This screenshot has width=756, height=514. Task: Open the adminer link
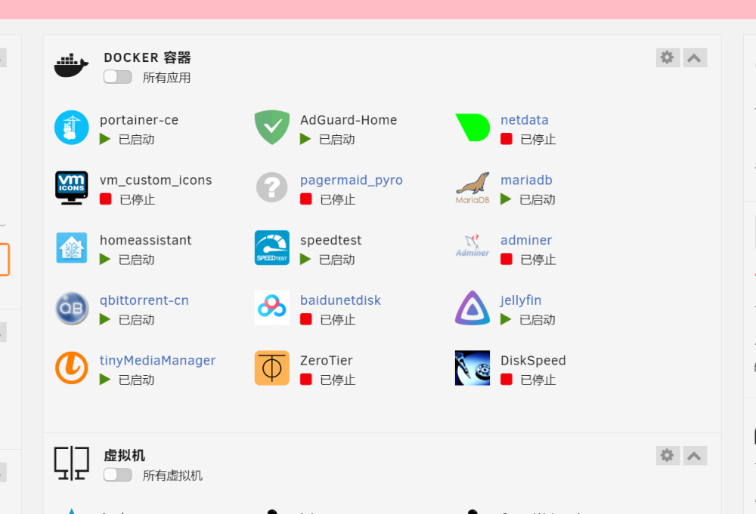pos(526,240)
